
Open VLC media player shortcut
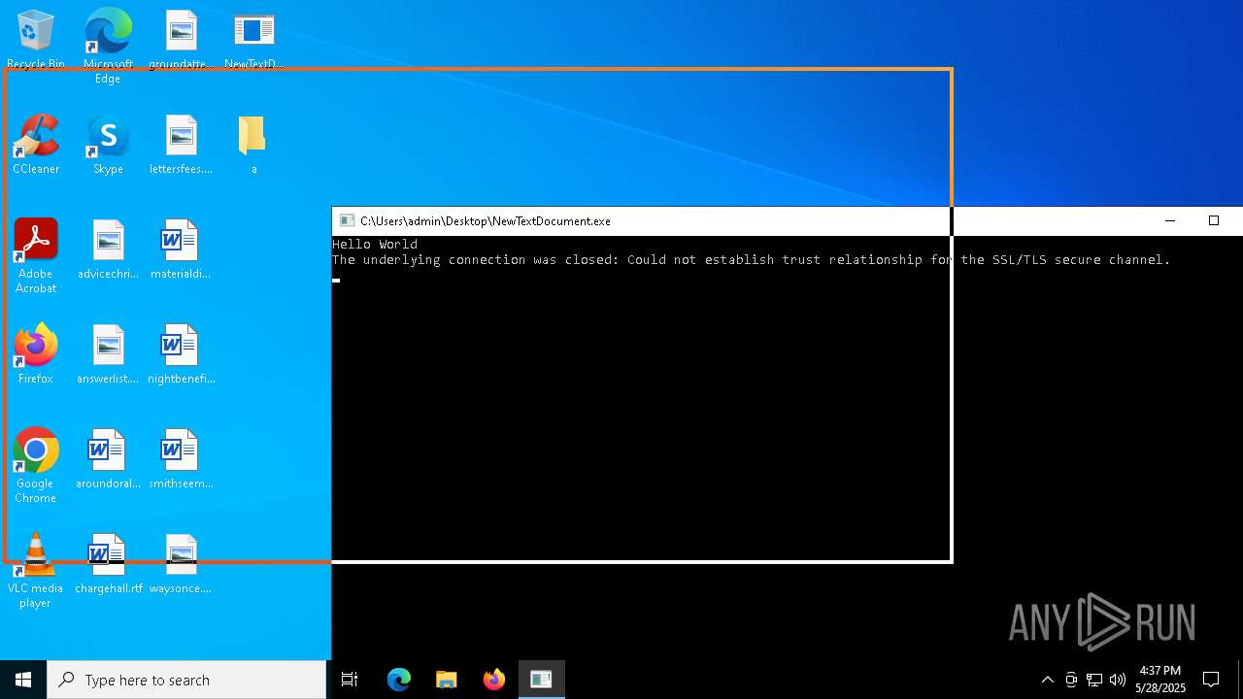35,570
